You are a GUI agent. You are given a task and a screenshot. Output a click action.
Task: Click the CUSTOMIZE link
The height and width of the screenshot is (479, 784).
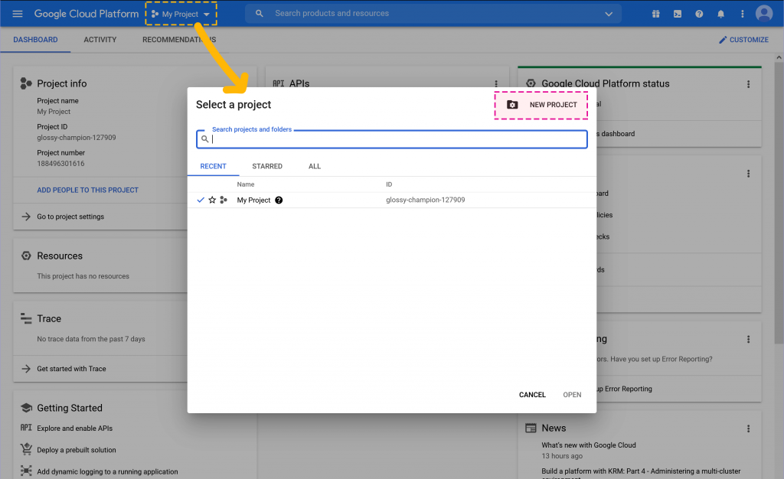tap(743, 40)
